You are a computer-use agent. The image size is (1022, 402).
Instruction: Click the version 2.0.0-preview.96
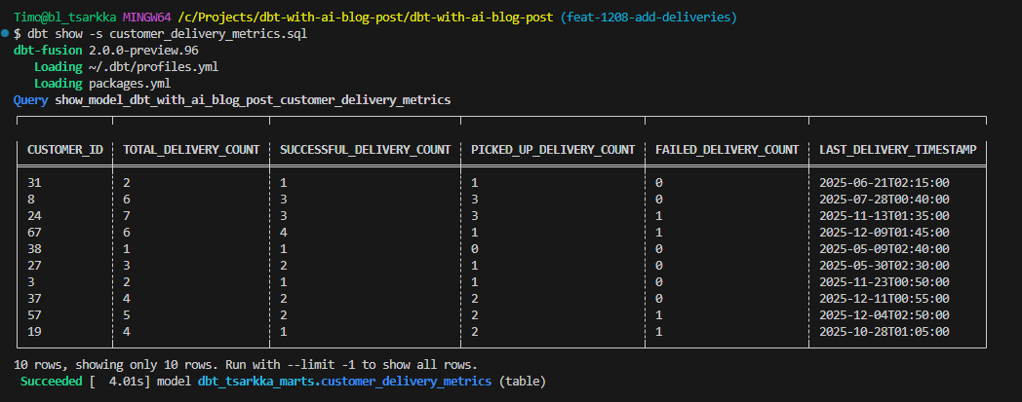point(143,50)
